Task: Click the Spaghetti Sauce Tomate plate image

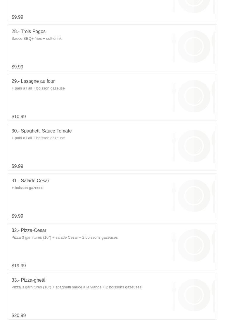Action: pos(194,146)
